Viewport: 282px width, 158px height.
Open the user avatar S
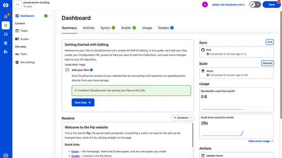(205, 4)
